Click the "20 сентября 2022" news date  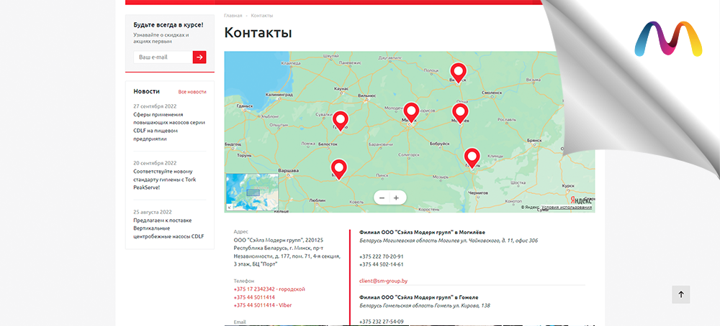156,163
